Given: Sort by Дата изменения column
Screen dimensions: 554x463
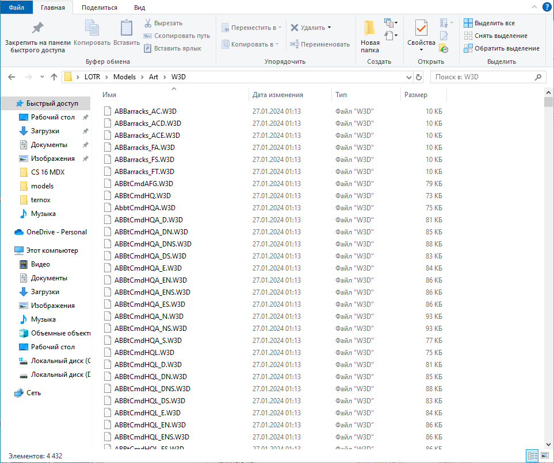Looking at the screenshot, I should (278, 95).
